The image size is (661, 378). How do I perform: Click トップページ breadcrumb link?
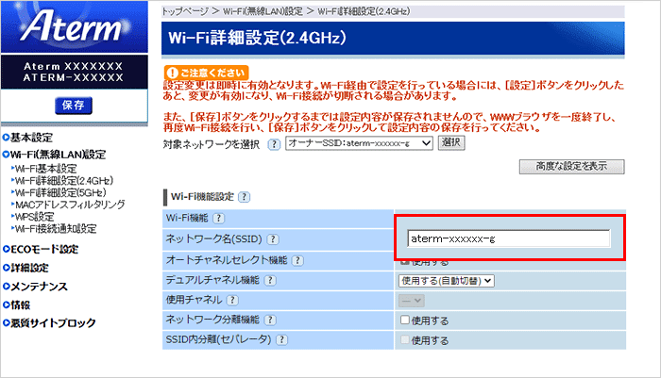183,8
